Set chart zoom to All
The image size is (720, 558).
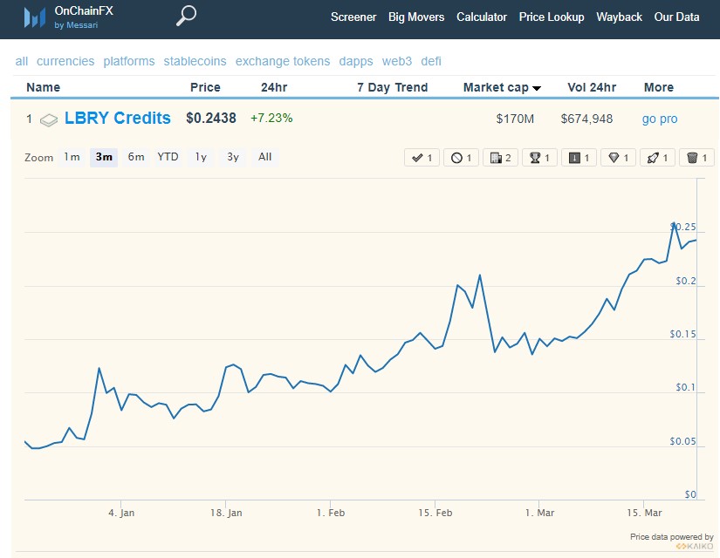265,157
